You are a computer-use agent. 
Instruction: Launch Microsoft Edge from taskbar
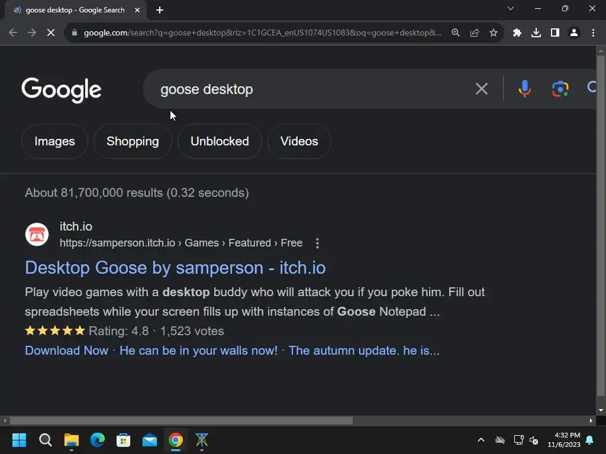click(98, 440)
